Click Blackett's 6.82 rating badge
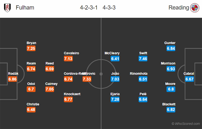 point(171,110)
